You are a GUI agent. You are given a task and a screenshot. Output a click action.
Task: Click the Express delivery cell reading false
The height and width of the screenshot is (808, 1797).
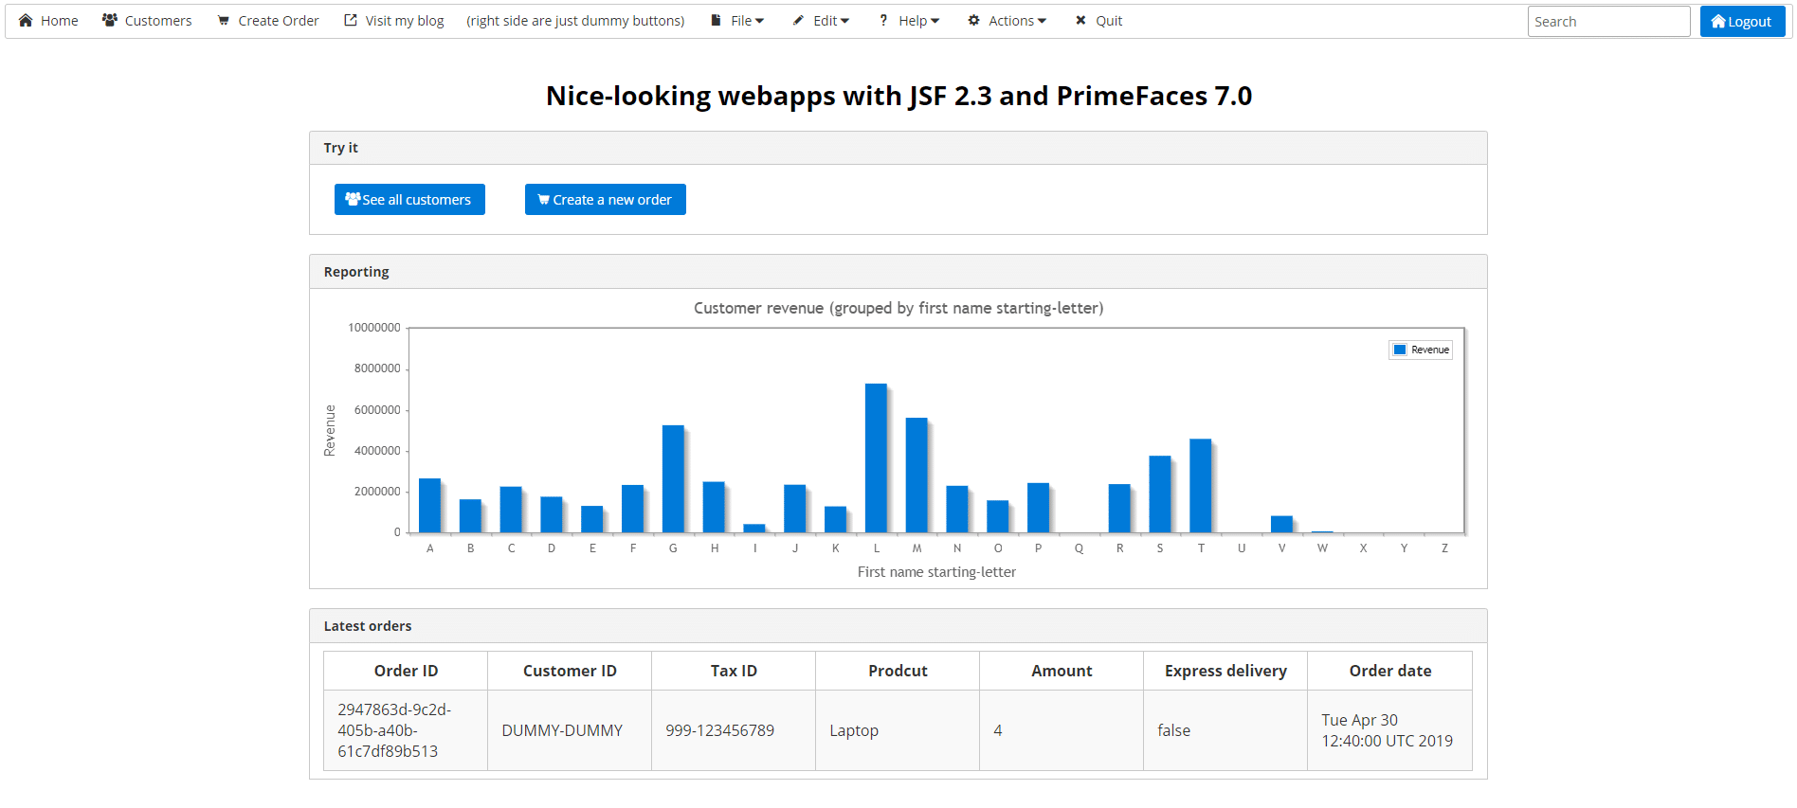click(1225, 730)
